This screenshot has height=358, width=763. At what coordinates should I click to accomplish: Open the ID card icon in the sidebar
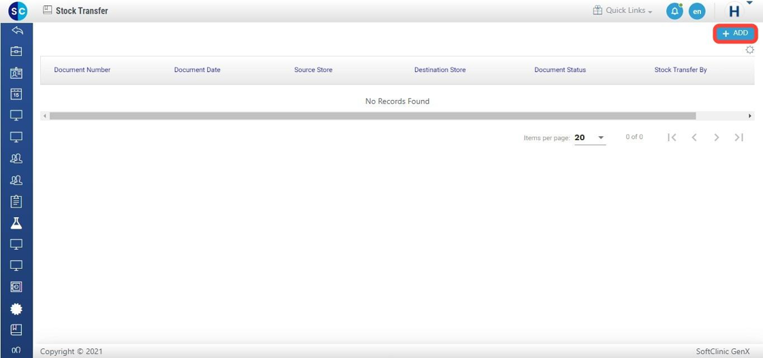click(16, 72)
